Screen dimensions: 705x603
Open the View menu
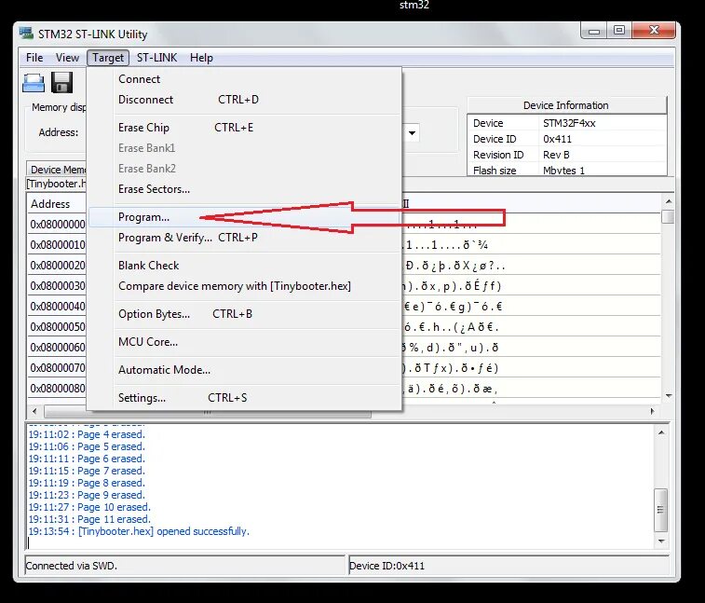[67, 58]
